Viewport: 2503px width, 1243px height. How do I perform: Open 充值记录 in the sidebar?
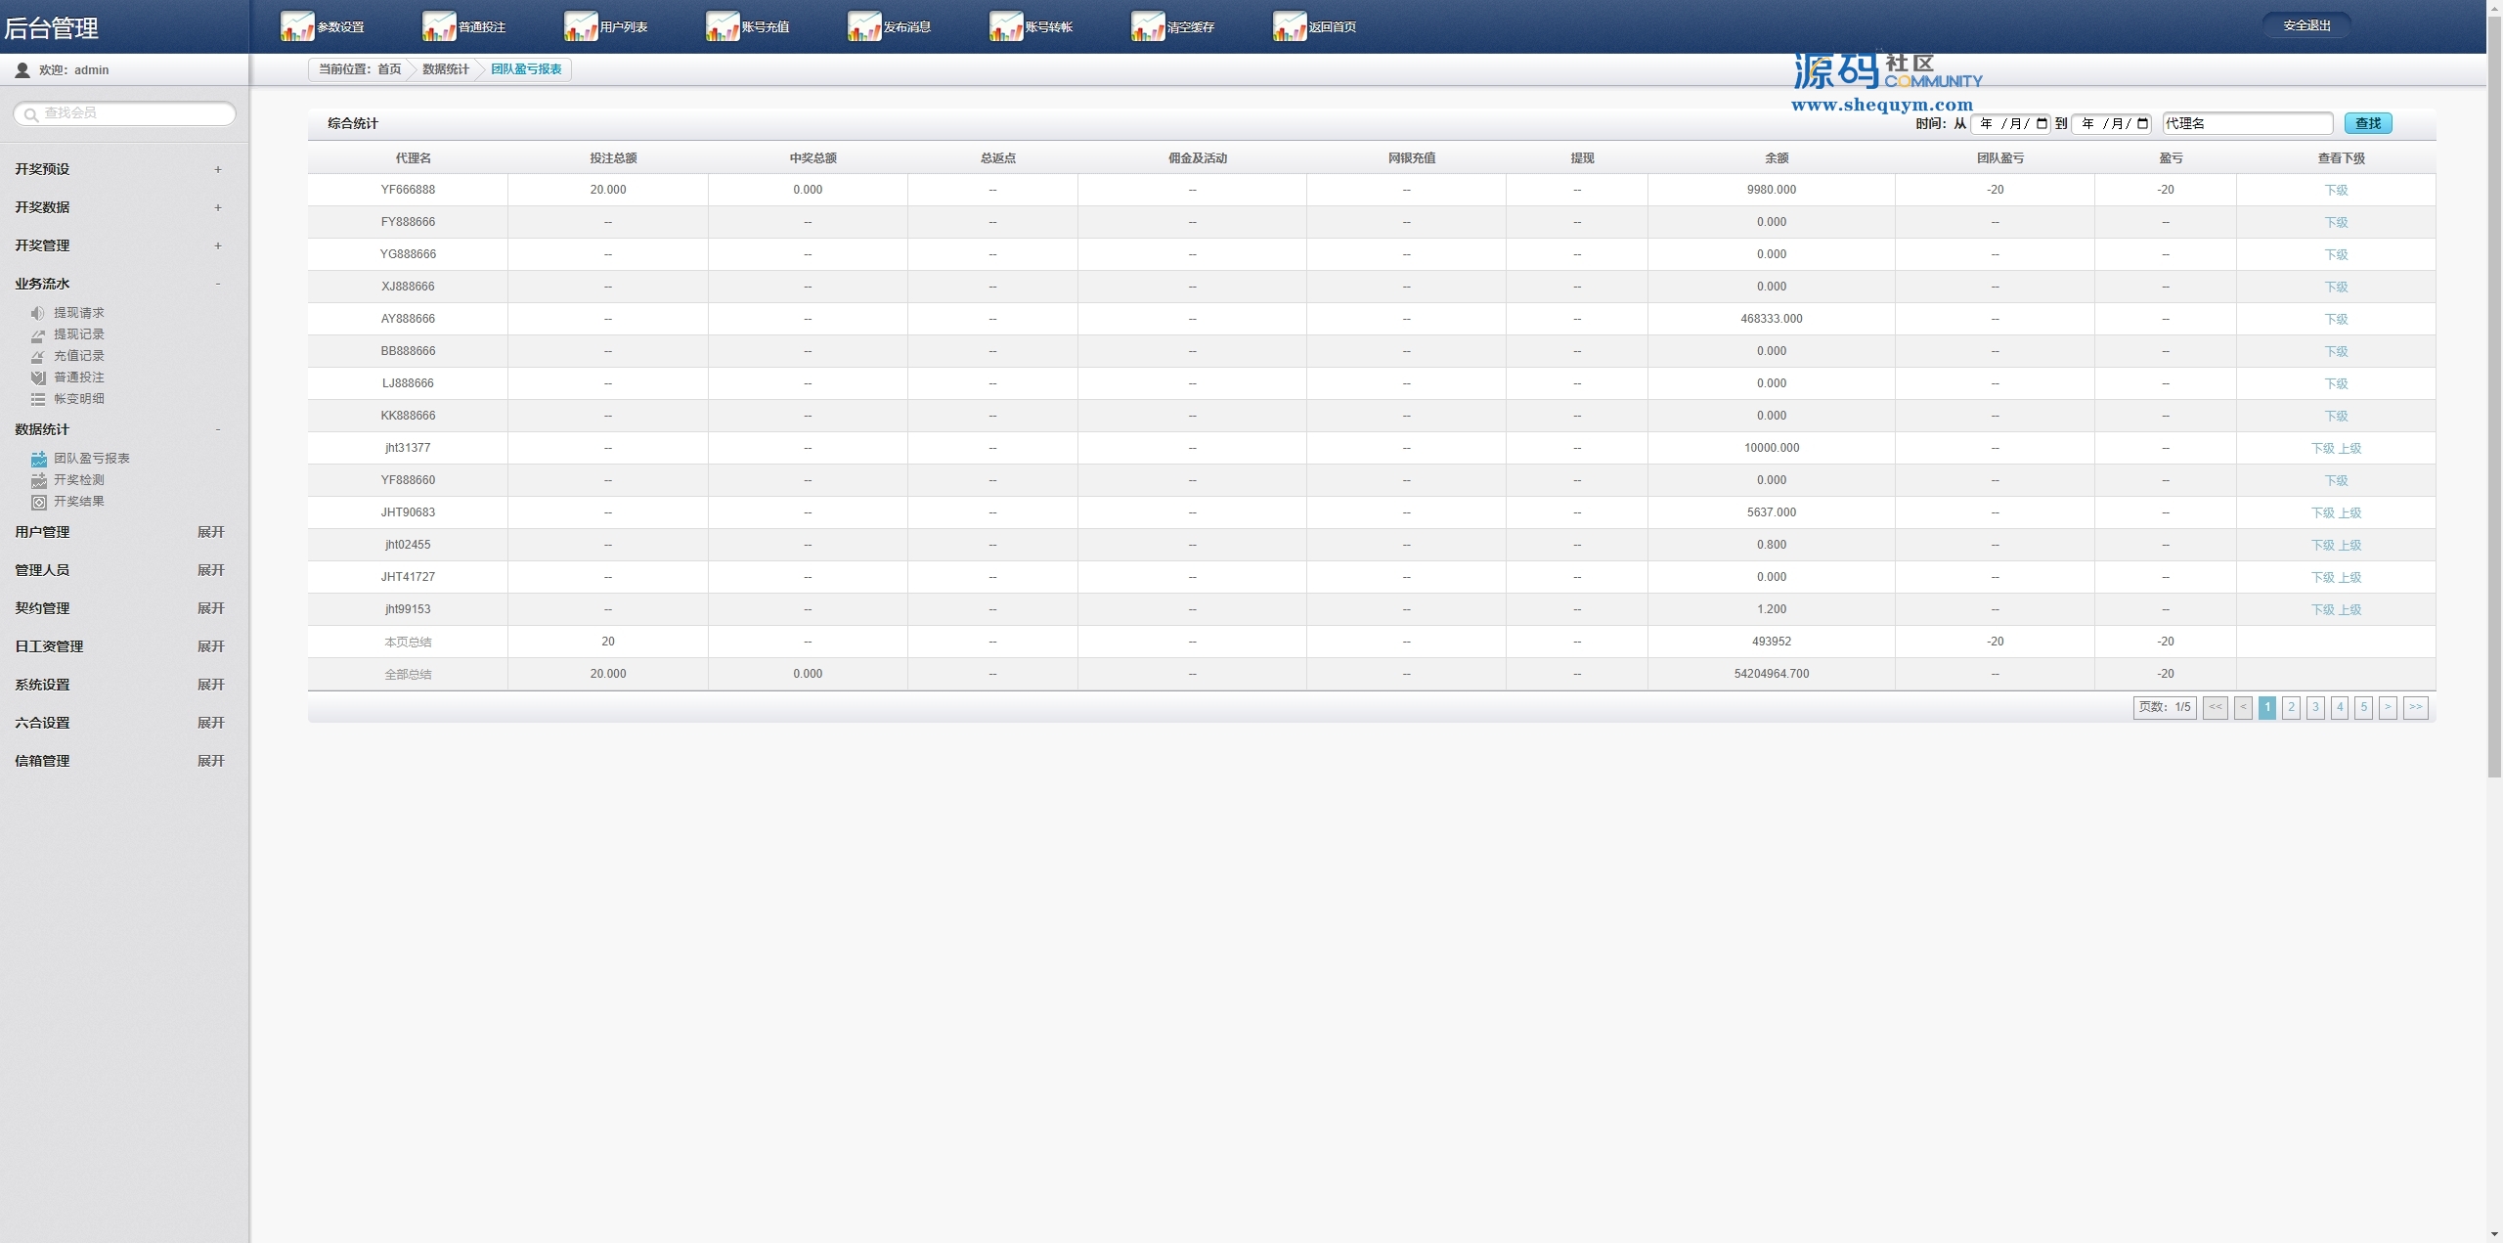coord(78,356)
